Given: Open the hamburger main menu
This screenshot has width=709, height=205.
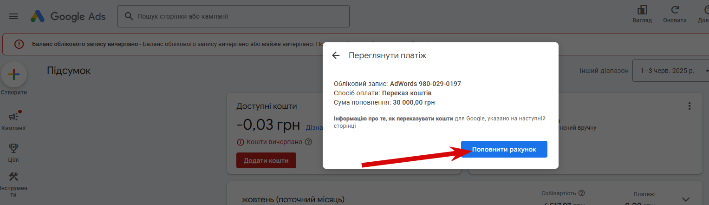Looking at the screenshot, I should (13, 16).
